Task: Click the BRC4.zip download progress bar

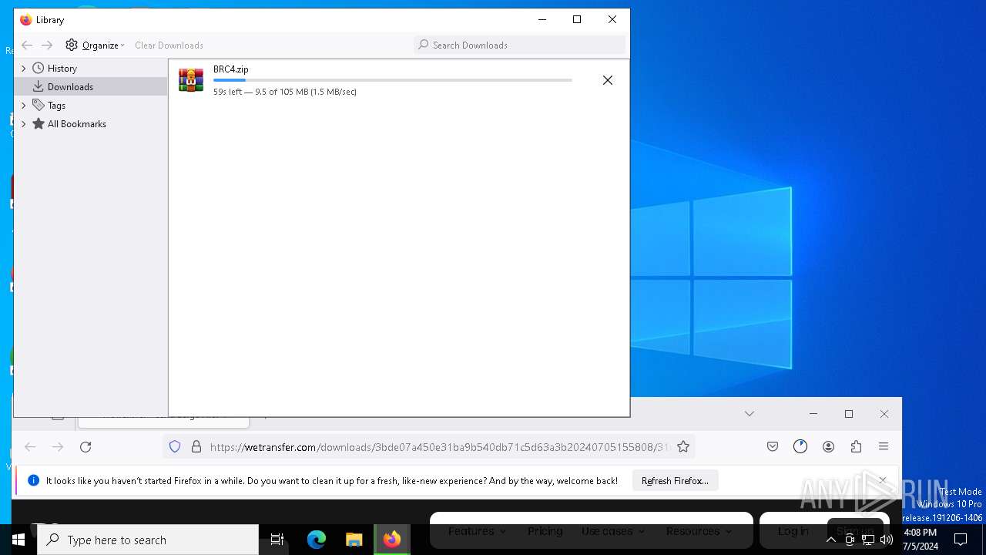Action: click(x=392, y=80)
